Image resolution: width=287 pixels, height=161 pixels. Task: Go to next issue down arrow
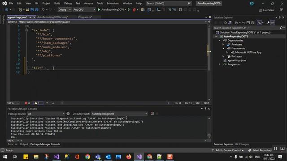pyautogui.click(x=53, y=103)
